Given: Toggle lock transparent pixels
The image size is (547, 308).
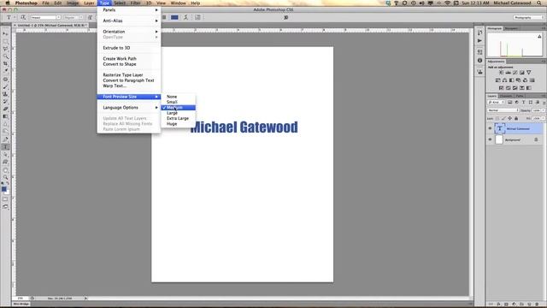Looking at the screenshot, I should 497,118.
